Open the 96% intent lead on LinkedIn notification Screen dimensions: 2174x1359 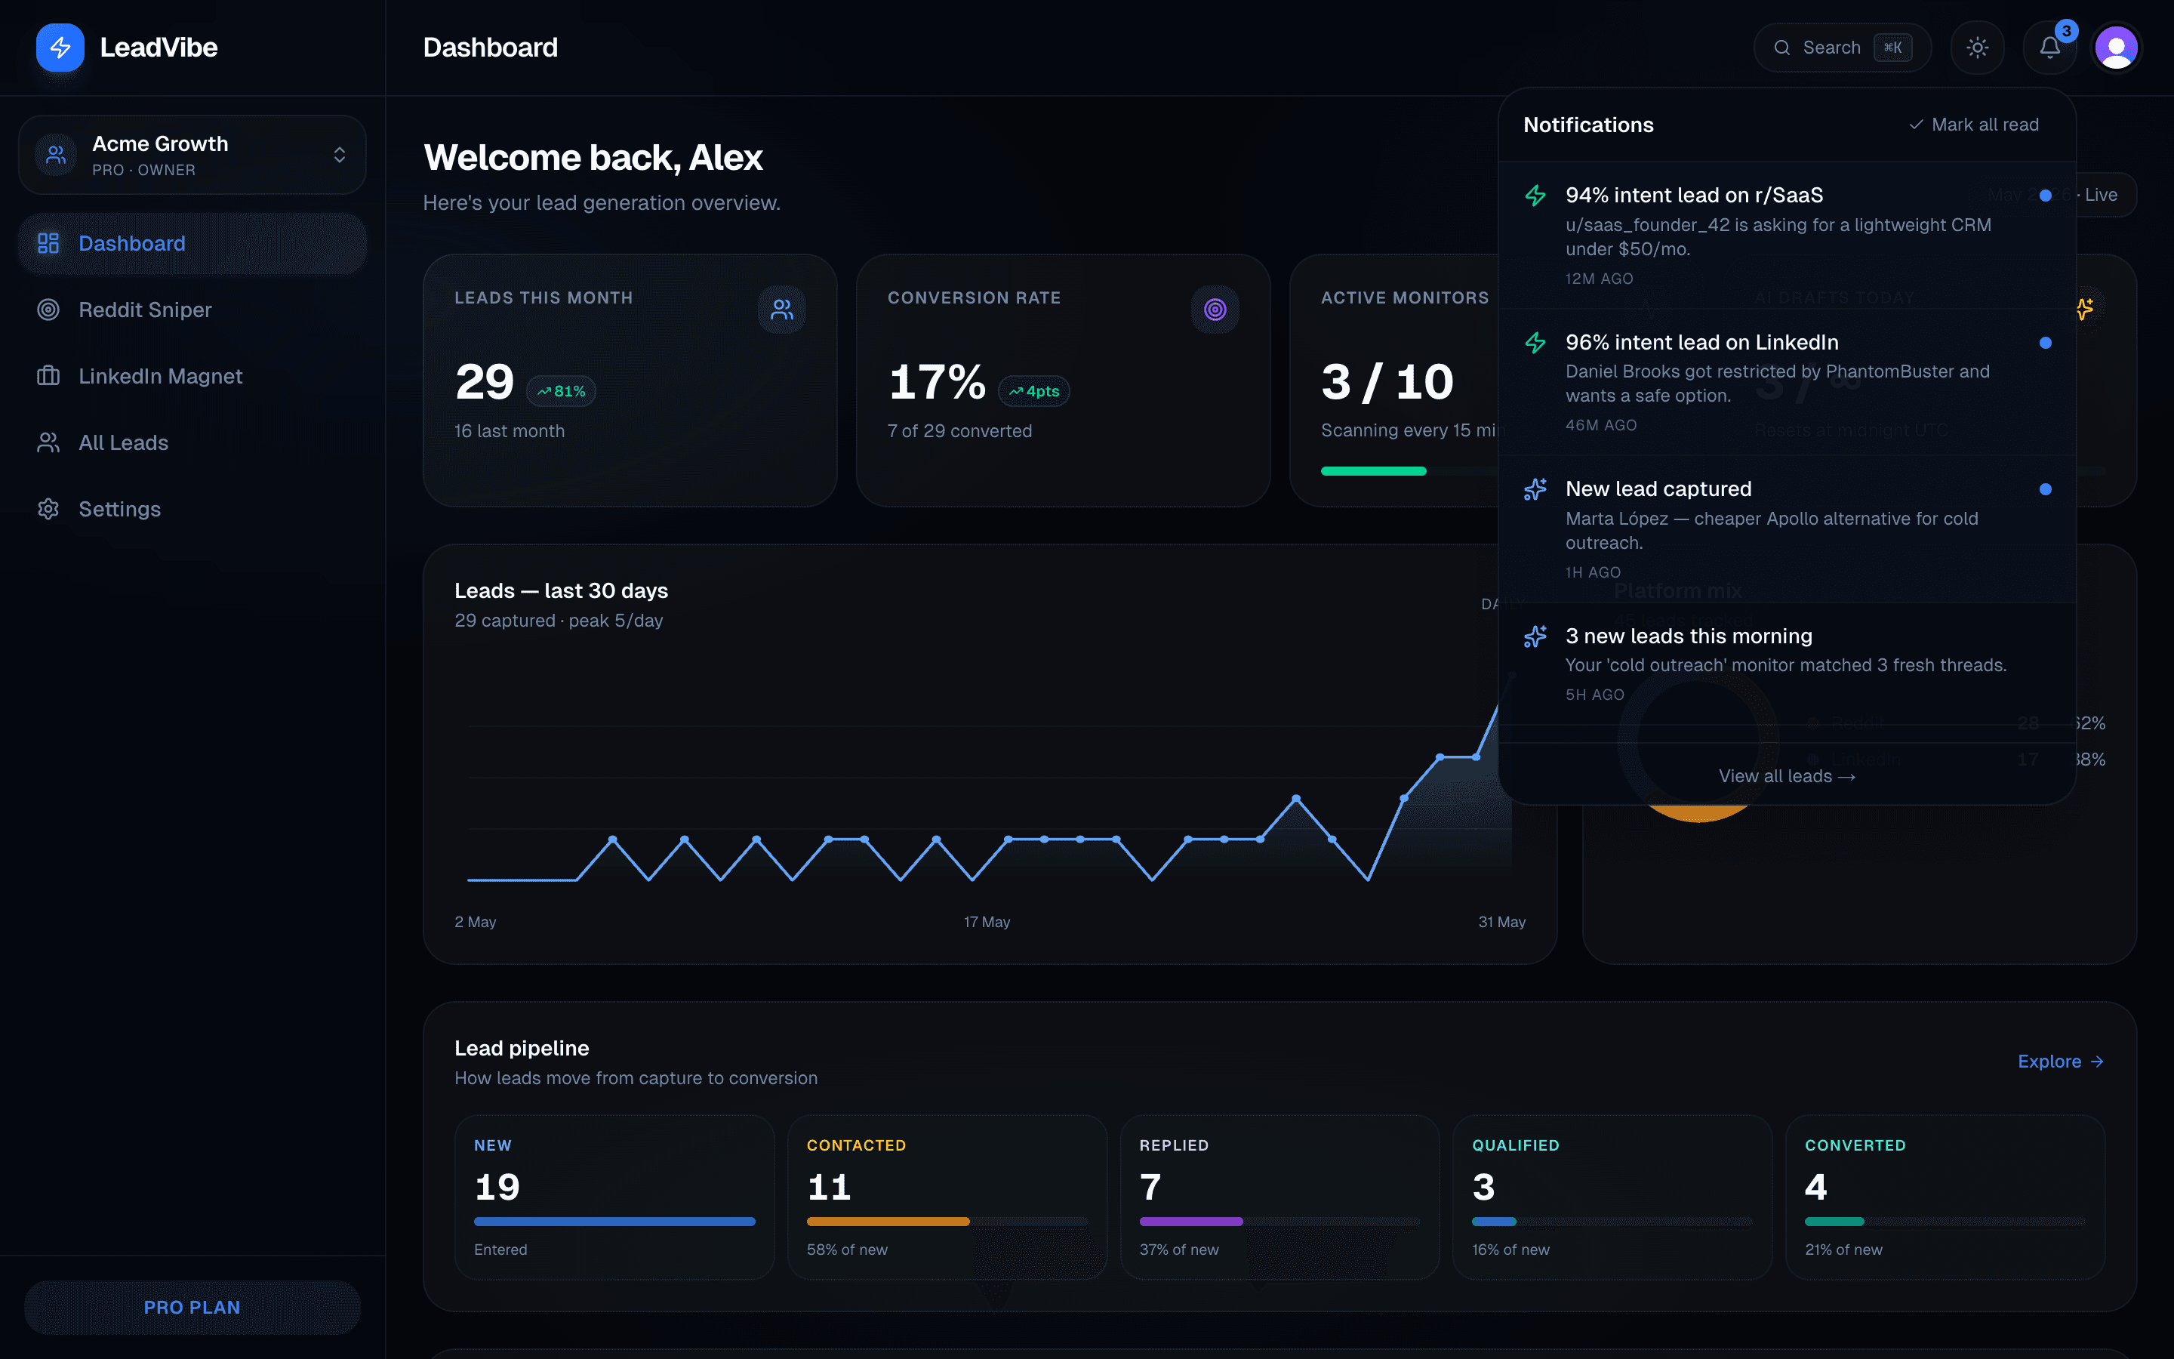point(1787,382)
